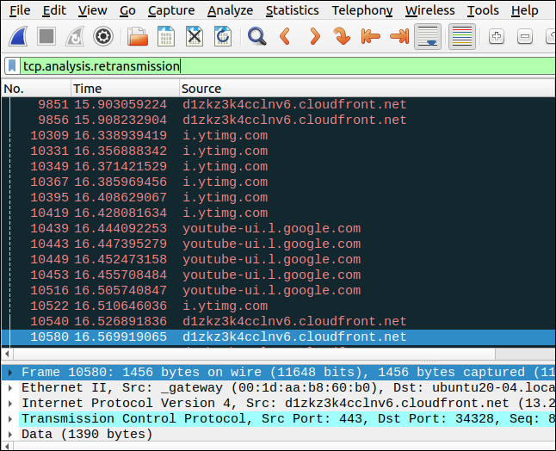Sort packets by the Time column header
This screenshot has height=451, width=556.
(x=88, y=89)
